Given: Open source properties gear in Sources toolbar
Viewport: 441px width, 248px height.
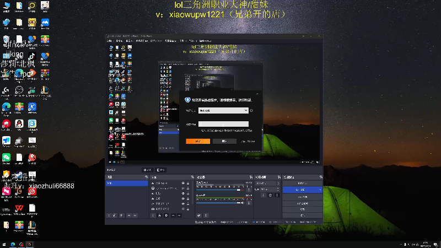Looking at the screenshot, I should pyautogui.click(x=166, y=215).
